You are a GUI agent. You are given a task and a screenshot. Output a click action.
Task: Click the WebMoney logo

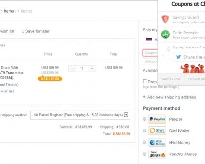pyautogui.click(x=157, y=142)
